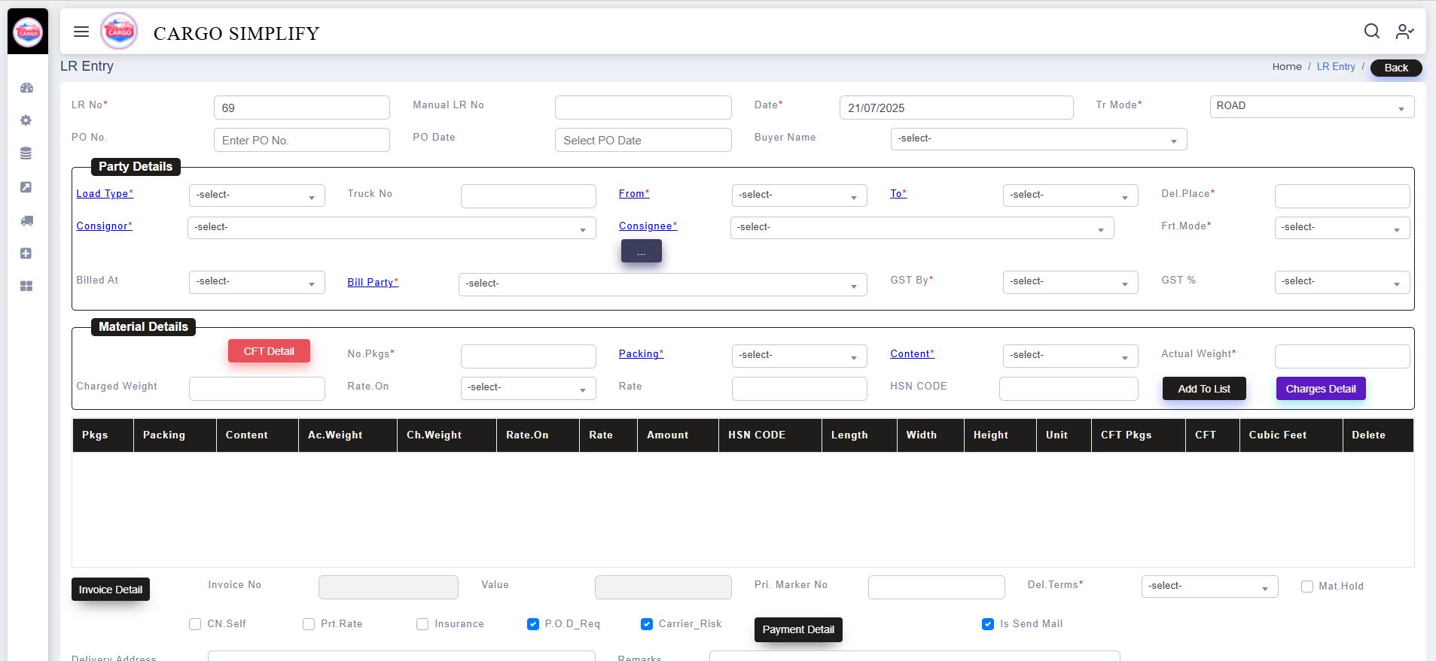Click the plus square icon in sidebar
The height and width of the screenshot is (661, 1436).
(26, 253)
